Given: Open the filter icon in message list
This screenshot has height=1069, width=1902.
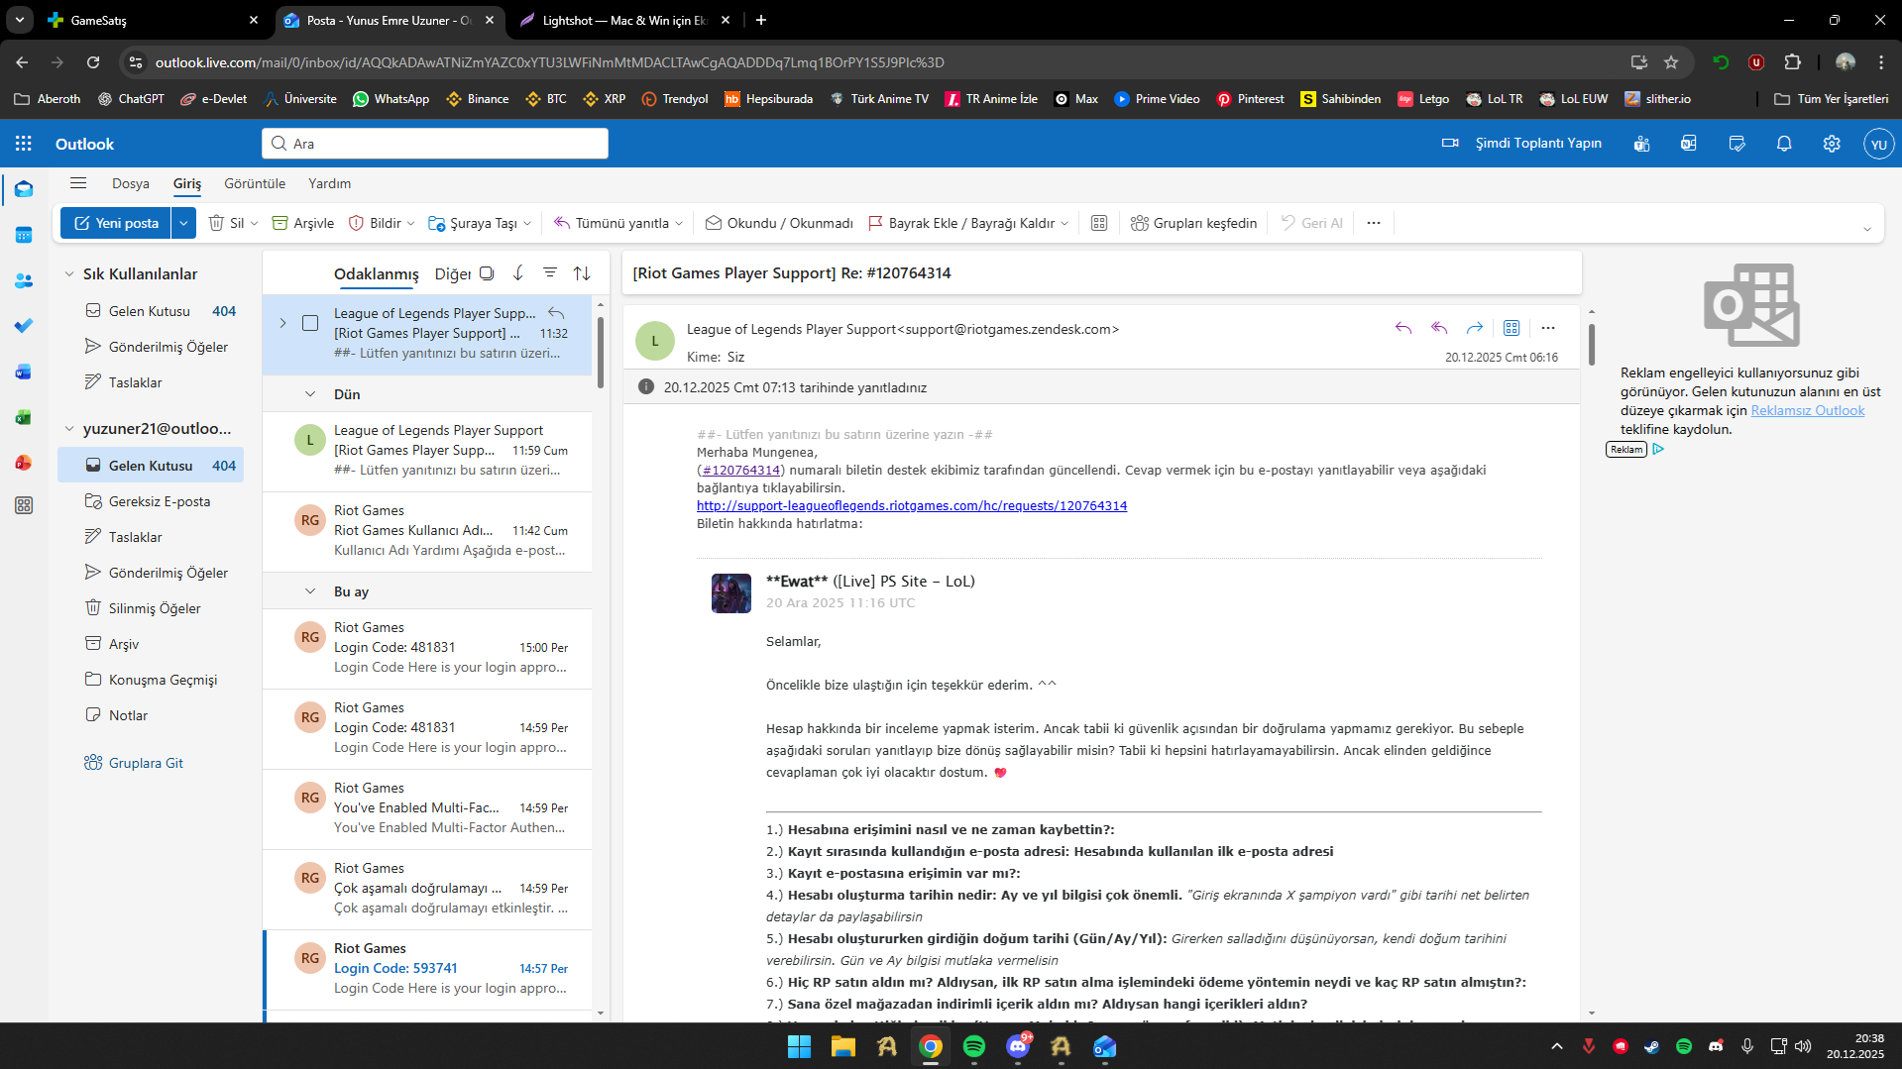Looking at the screenshot, I should [x=550, y=272].
